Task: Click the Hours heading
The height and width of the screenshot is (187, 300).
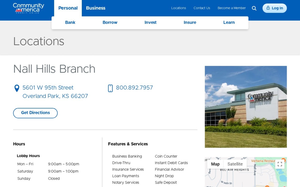Action: click(19, 144)
